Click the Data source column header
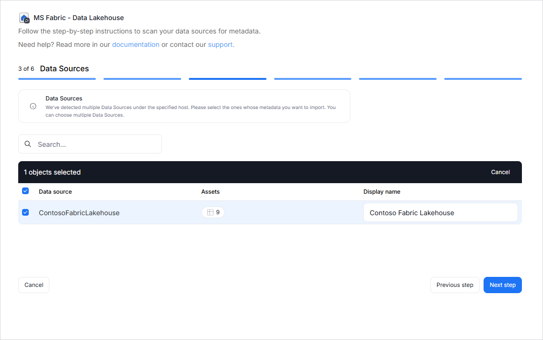The height and width of the screenshot is (340, 543). 55,192
